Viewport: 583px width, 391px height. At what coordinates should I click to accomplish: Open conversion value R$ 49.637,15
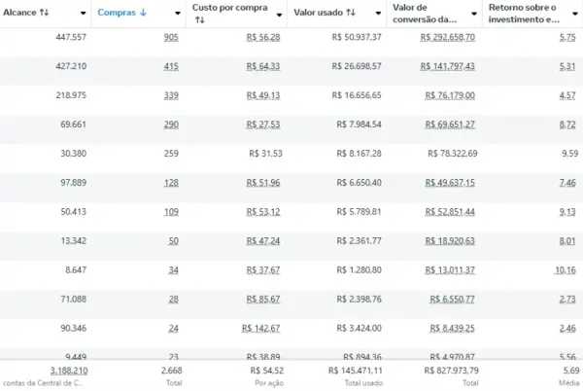click(450, 183)
